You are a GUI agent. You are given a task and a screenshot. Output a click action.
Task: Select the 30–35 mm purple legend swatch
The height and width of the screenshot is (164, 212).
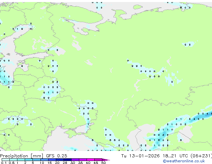pyautogui.click(x=75, y=160)
